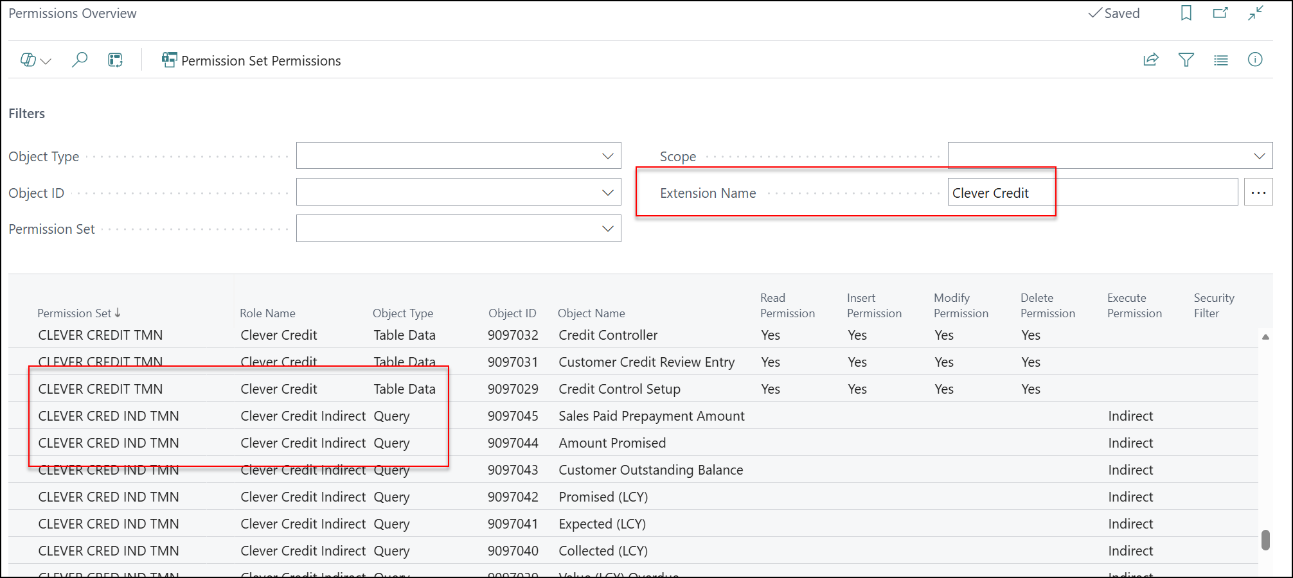
Task: Open page in new window icon
Action: point(1220,13)
